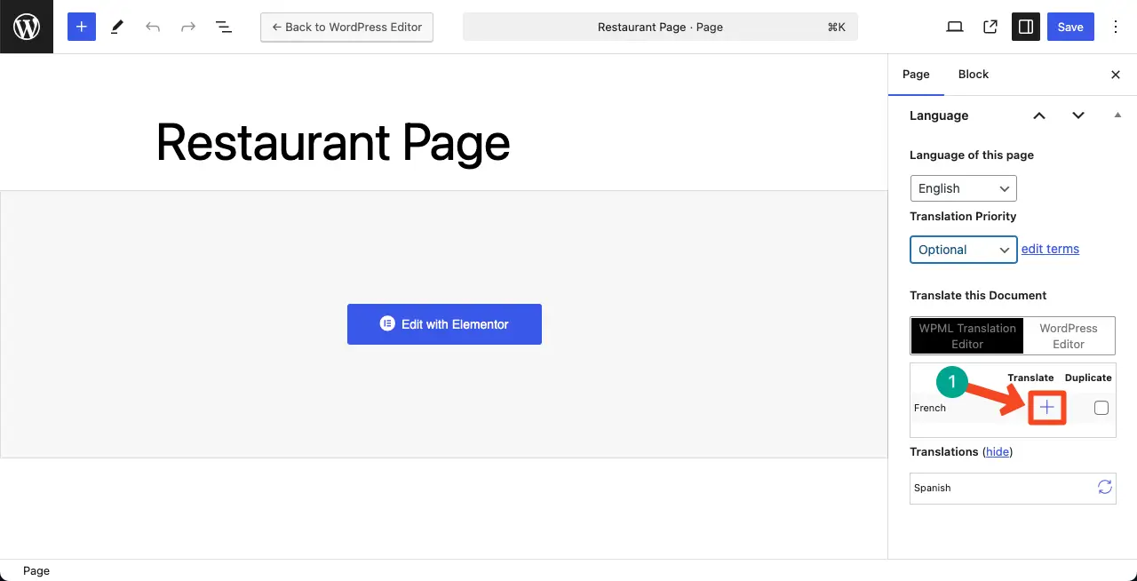Viewport: 1137px width, 581px height.
Task: Collapse the Language panel triangle
Action: tap(1117, 115)
